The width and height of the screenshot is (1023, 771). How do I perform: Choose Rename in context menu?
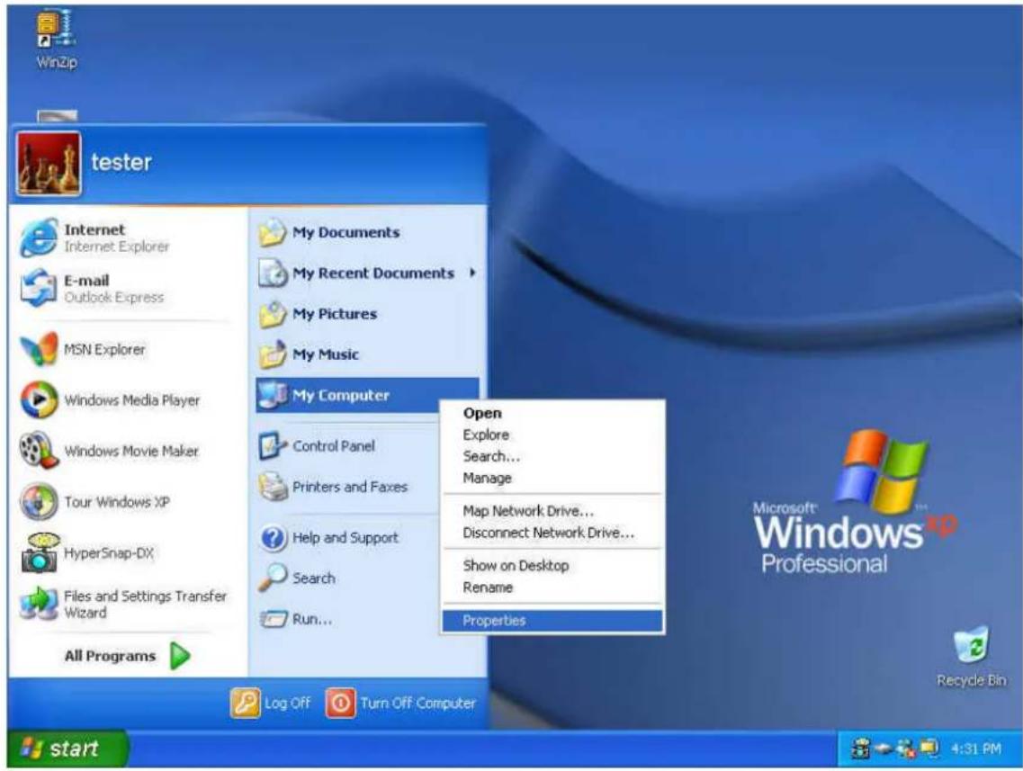(552, 587)
